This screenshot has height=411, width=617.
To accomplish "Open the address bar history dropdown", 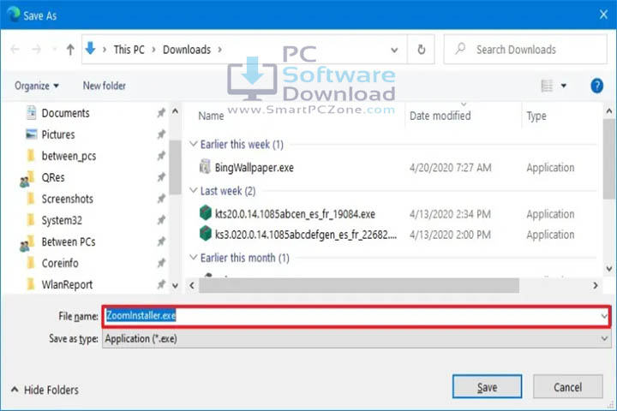I will pyautogui.click(x=394, y=50).
